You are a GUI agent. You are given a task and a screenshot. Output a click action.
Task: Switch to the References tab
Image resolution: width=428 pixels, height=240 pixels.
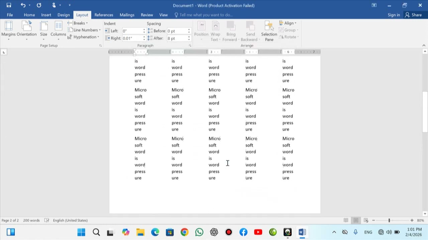pos(104,15)
